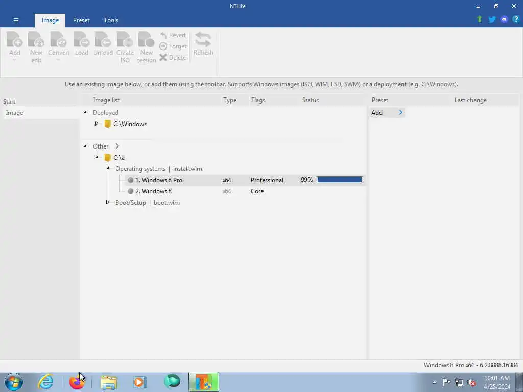This screenshot has height=392, width=523.
Task: Click the Image list column header
Action: 106,100
